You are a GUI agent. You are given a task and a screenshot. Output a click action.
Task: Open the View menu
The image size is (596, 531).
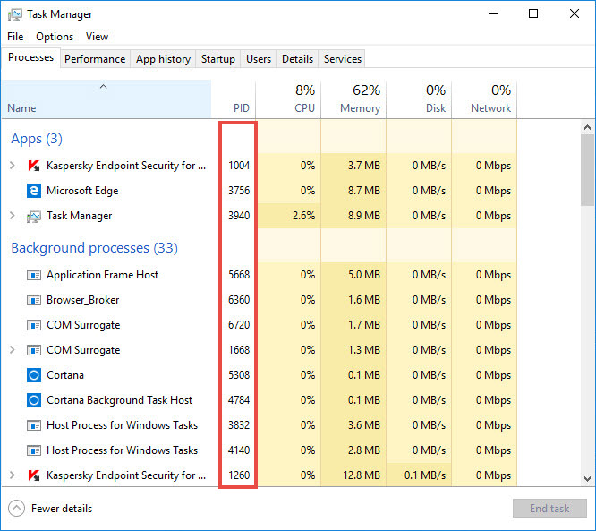[97, 37]
